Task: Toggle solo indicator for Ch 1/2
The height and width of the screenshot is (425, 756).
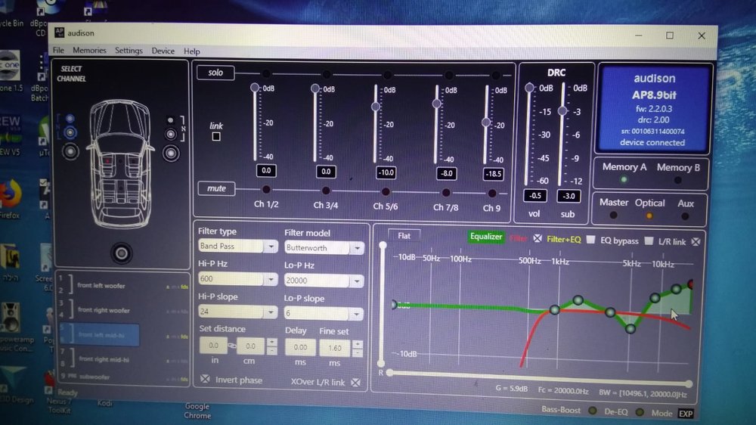Action: (265, 73)
